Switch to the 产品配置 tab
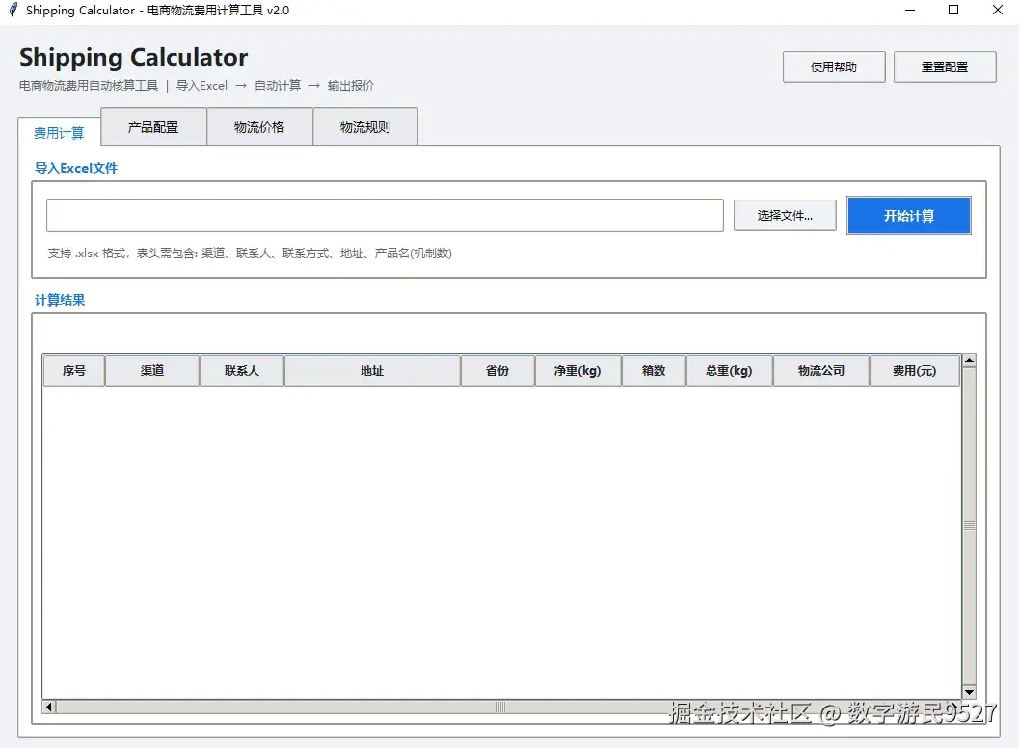The height and width of the screenshot is (748, 1019). click(x=153, y=126)
